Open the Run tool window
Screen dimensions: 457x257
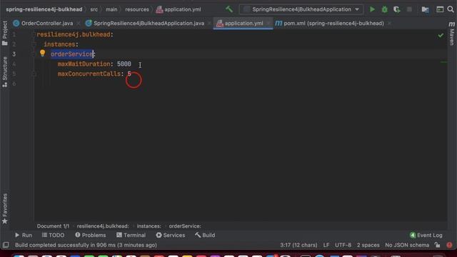[x=24, y=235]
